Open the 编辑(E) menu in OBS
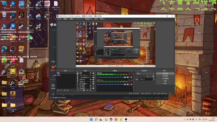The height and width of the screenshot is (122, 217). pyautogui.click(x=66, y=19)
